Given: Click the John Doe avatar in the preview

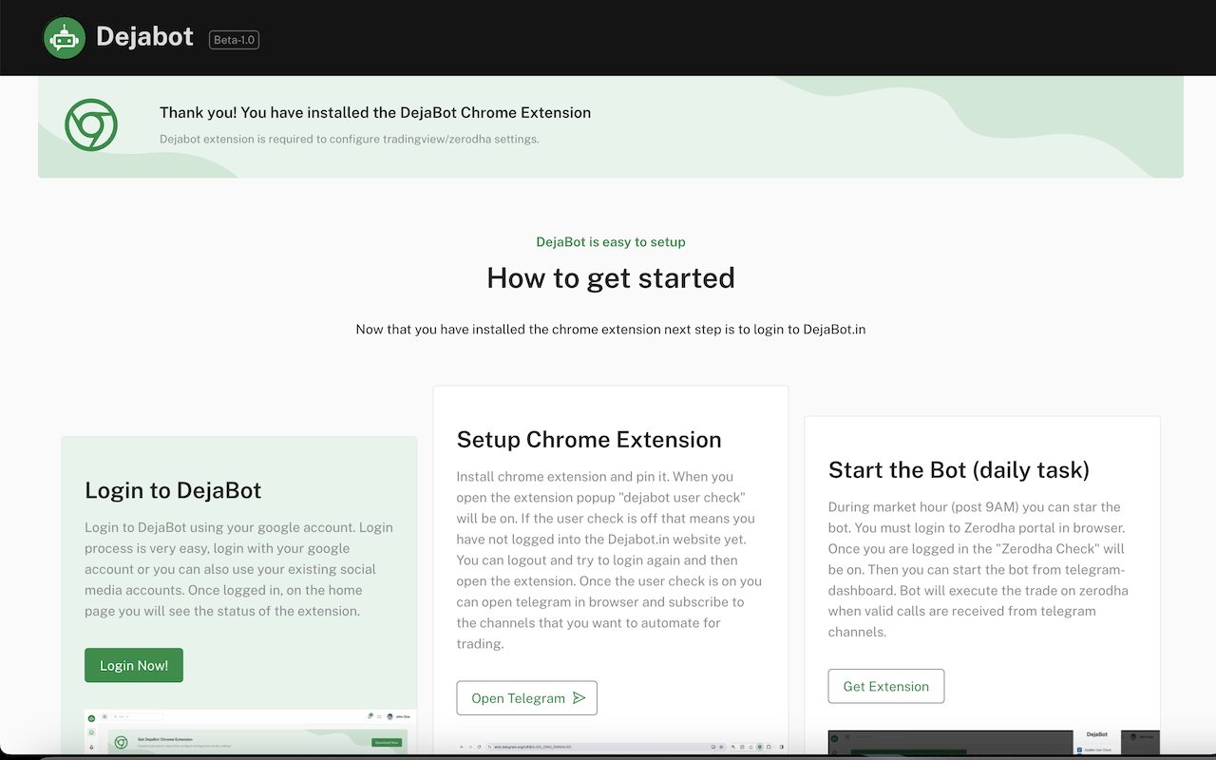Looking at the screenshot, I should 389,716.
